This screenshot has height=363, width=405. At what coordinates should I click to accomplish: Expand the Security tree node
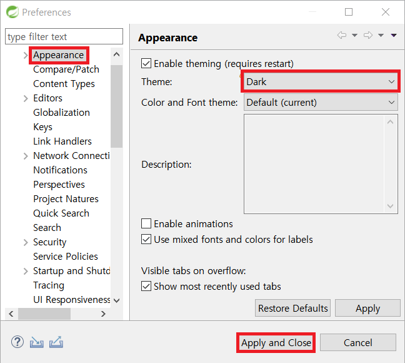[26, 242]
